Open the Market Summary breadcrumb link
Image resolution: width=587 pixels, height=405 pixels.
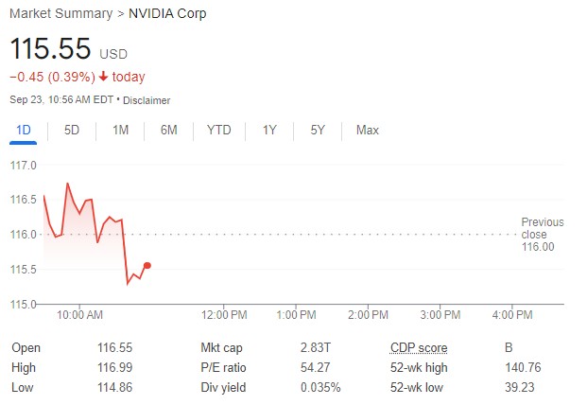point(56,14)
